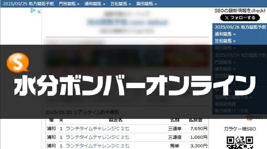Click the race name in the 馬単 row
The width and height of the screenshot is (267, 149).
pyautogui.click(x=97, y=146)
